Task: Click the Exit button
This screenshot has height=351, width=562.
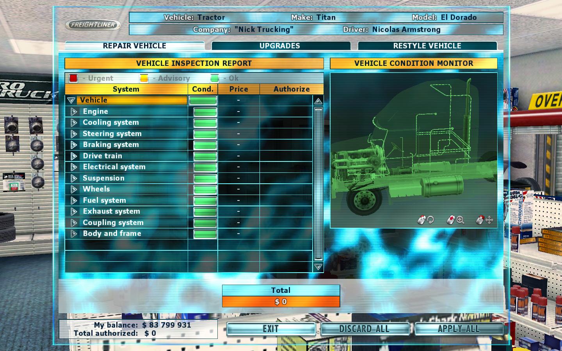Action: 271,329
